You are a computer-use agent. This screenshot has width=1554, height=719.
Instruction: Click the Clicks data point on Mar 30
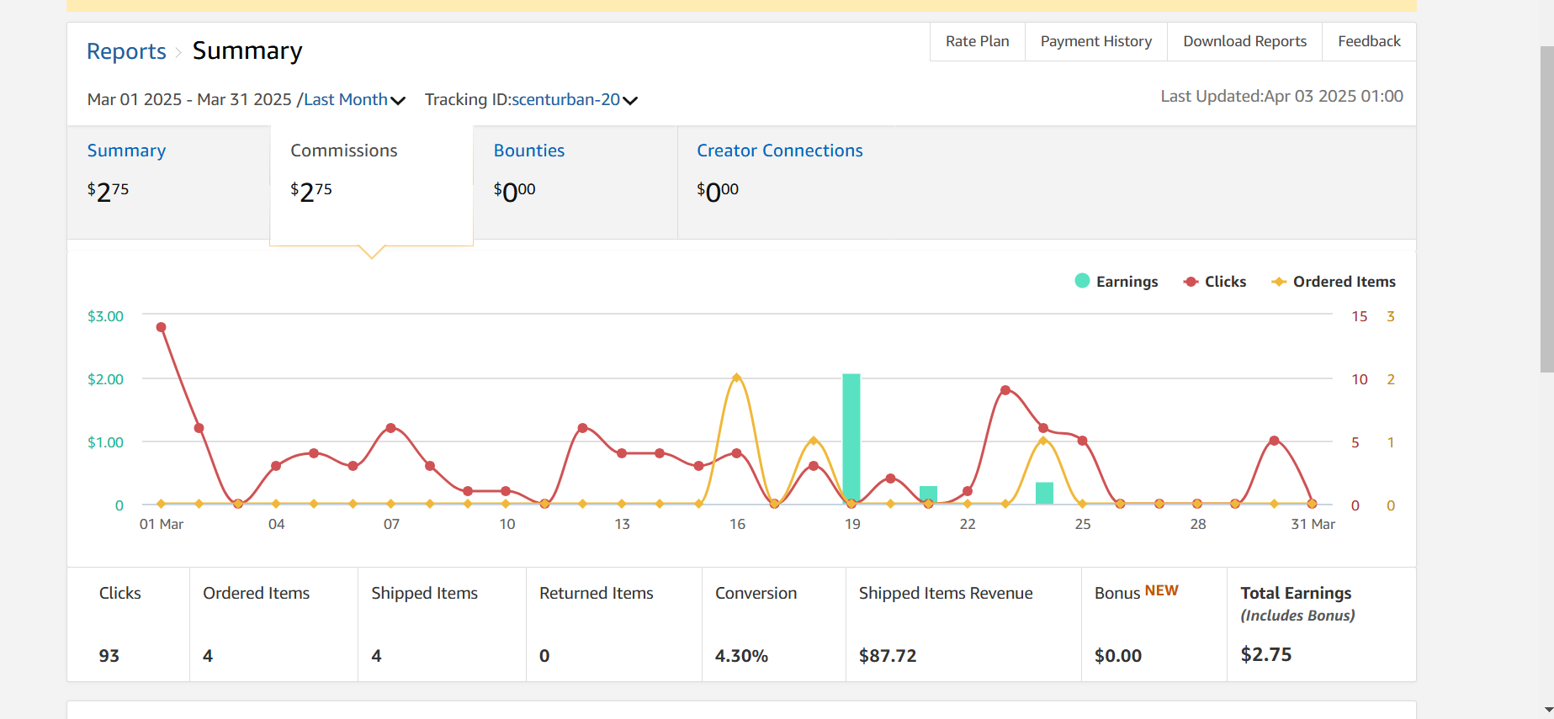[x=1274, y=441]
